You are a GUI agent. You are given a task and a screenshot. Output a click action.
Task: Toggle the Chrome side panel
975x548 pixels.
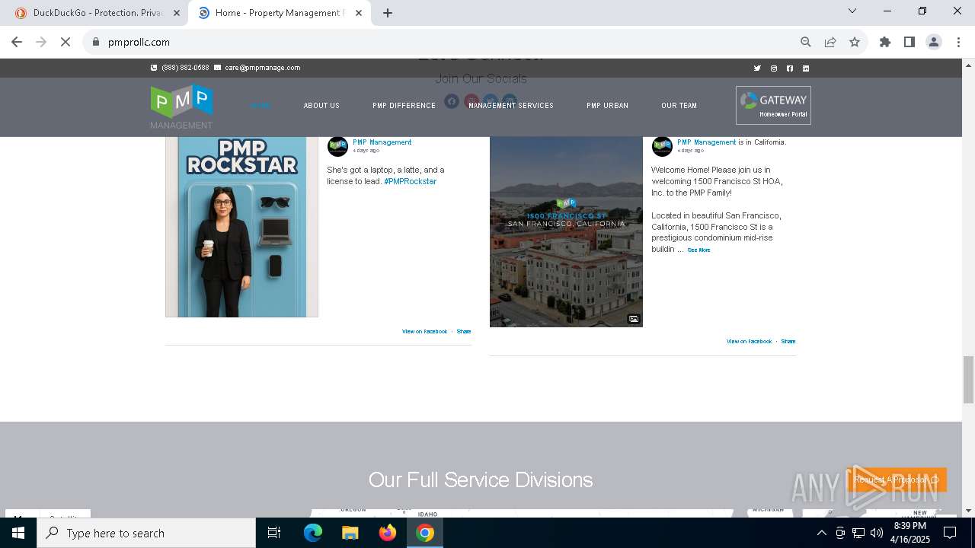(909, 42)
